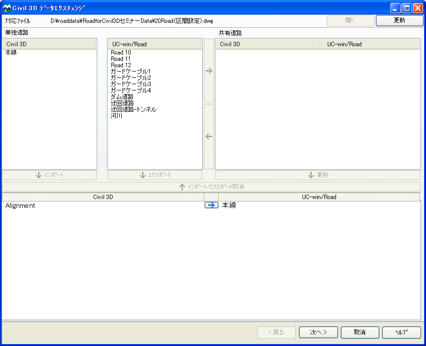Select Road 10 in UC-win/Road list
This screenshot has height=346, width=426.
[121, 53]
